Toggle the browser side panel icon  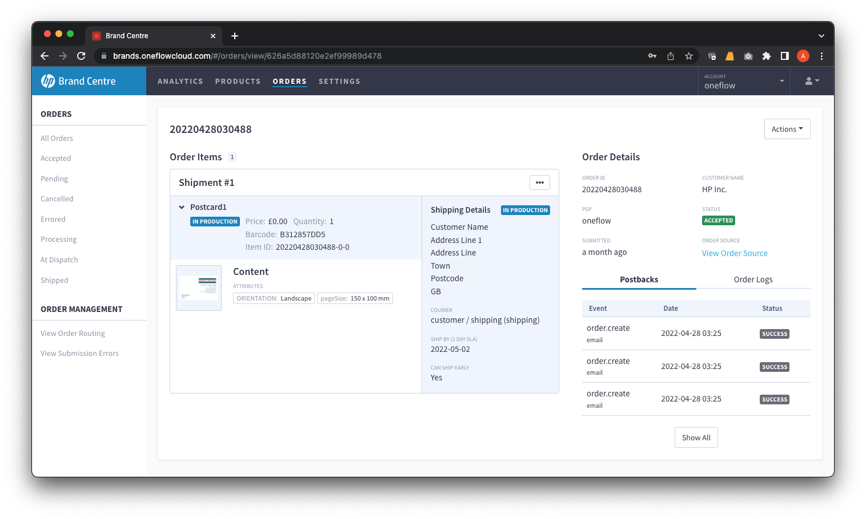[785, 56]
